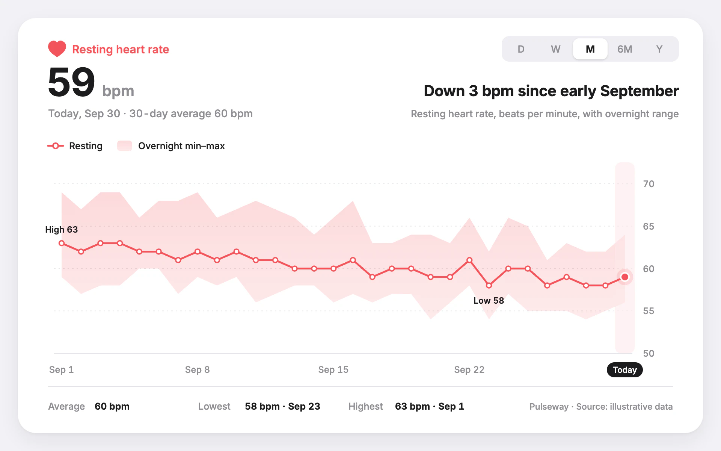Click the Highest '63 bpm · Sep 1' value

(x=430, y=406)
